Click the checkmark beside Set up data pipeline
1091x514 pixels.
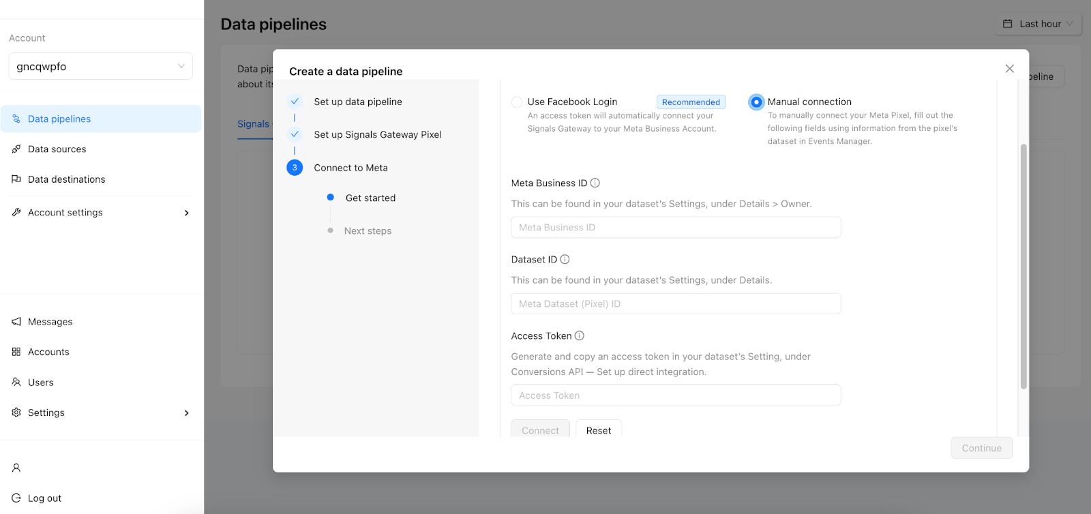[x=295, y=102]
